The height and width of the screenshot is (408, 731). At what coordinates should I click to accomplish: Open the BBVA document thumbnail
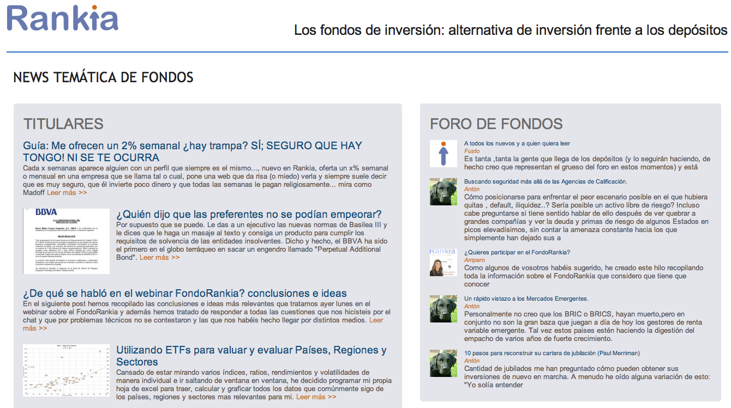[67, 241]
